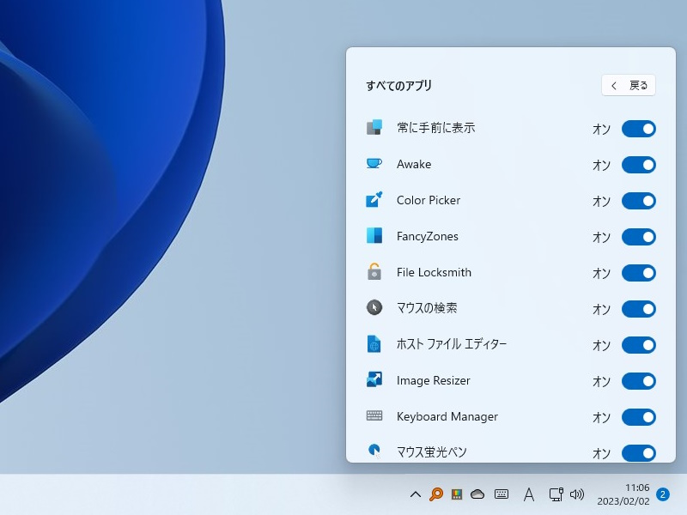Disable File Locksmith toggle
Image resolution: width=687 pixels, height=515 pixels.
point(638,273)
